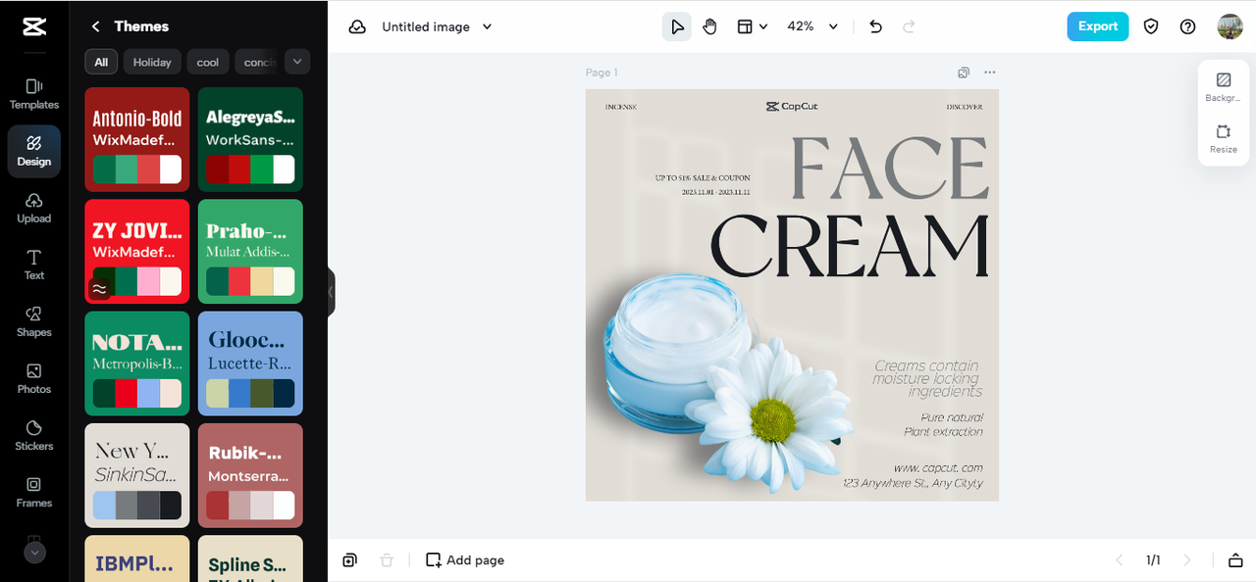Click white swatch in Antonio-Bold palette
This screenshot has width=1256, height=582.
(171, 170)
